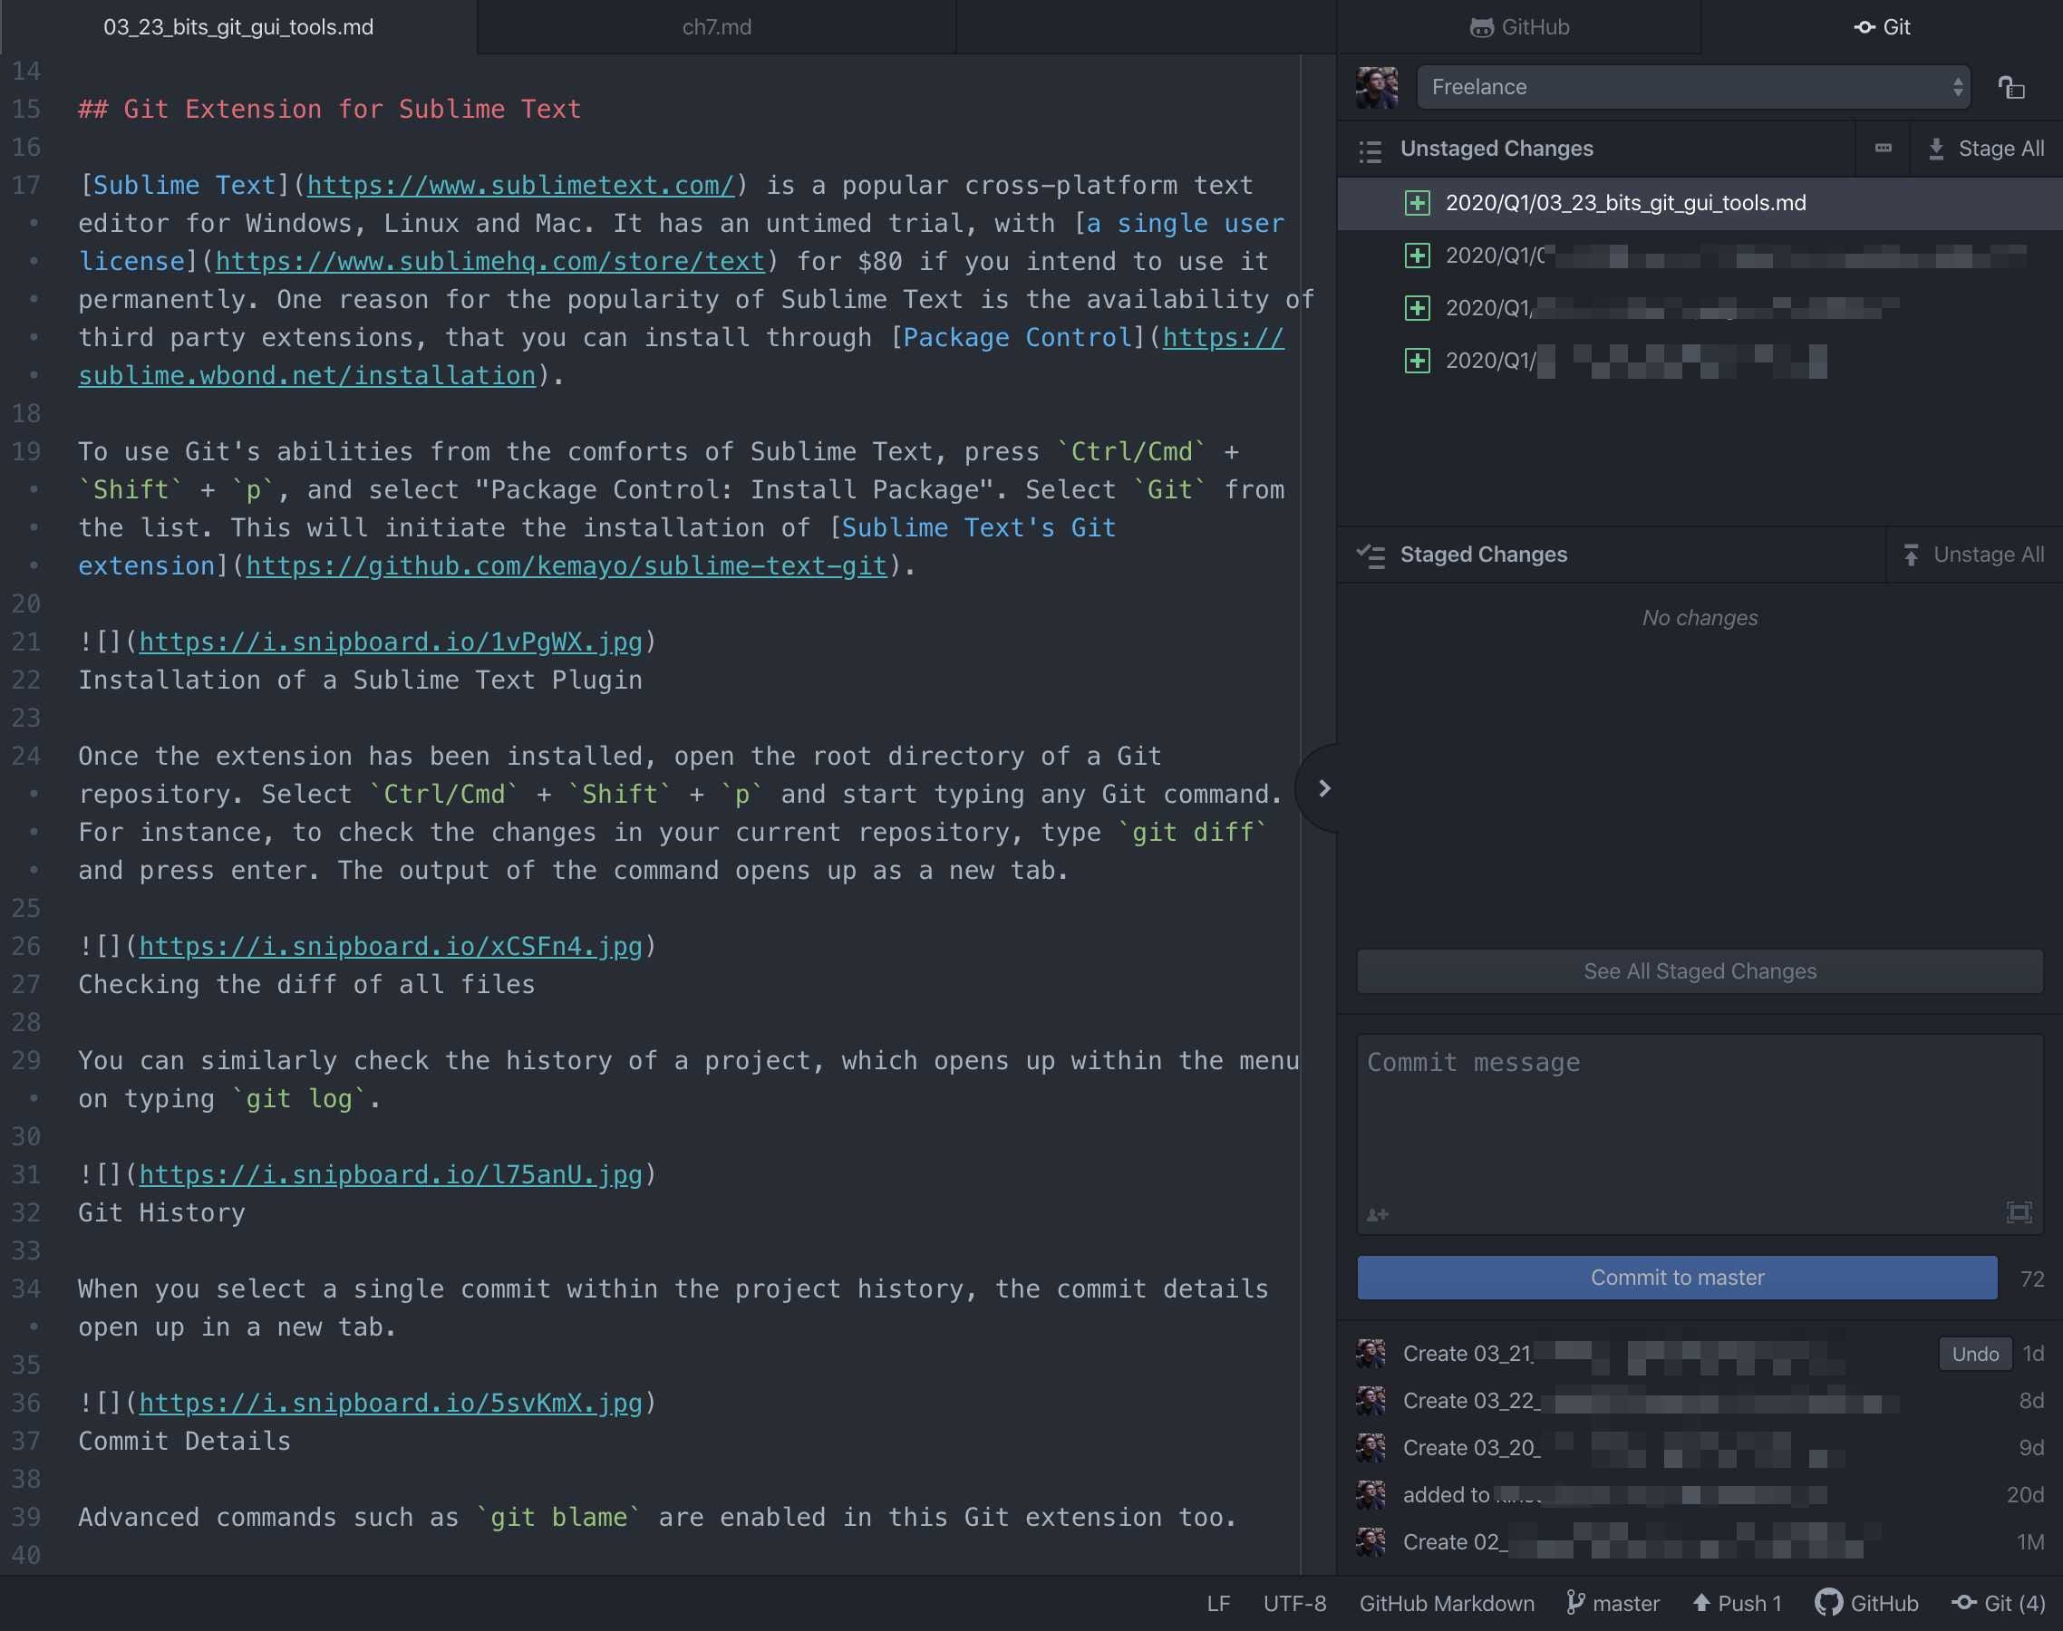Open the ch7.md editor tab
2063x1631 pixels.
click(716, 27)
